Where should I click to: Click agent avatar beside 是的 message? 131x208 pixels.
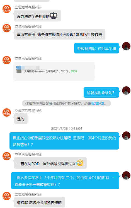click(x=7, y=112)
